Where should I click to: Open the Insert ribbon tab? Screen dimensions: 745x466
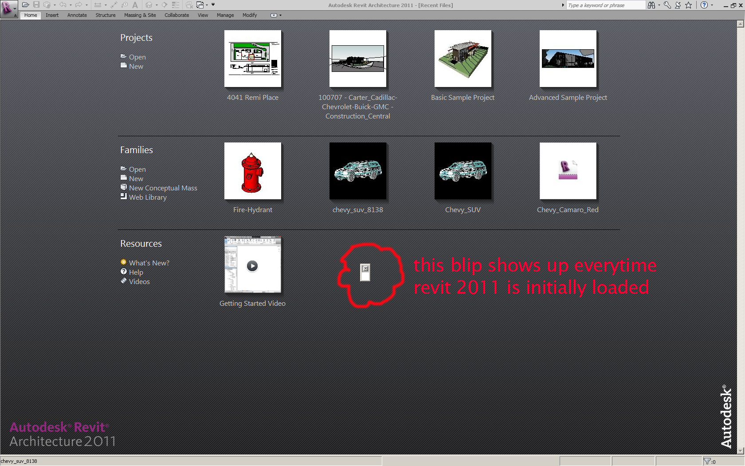point(52,15)
